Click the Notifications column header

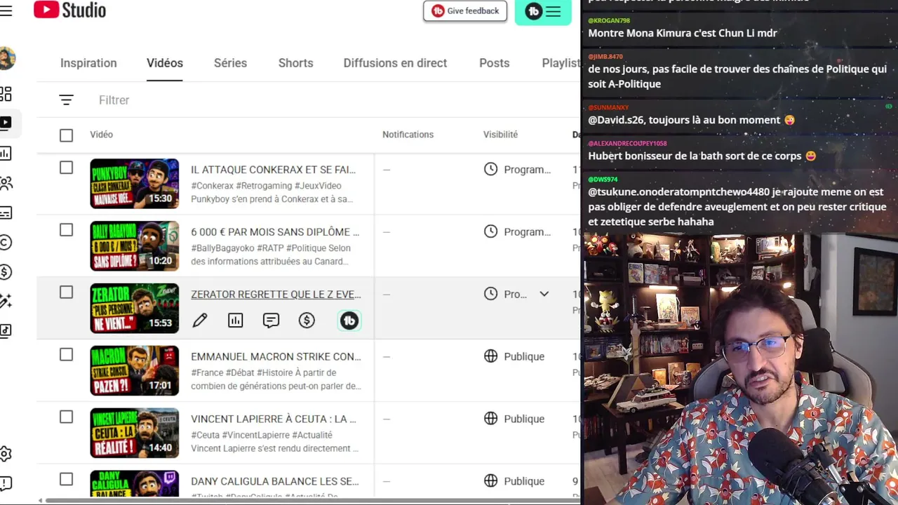[408, 135]
